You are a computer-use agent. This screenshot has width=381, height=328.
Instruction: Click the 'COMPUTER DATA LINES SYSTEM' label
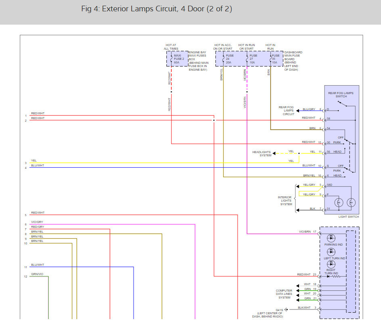coord(284,294)
